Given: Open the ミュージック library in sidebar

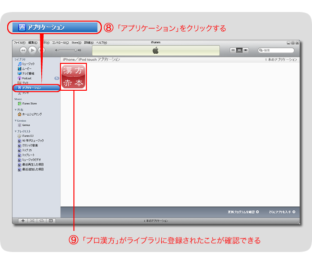Looking at the screenshot, I should tap(27, 63).
